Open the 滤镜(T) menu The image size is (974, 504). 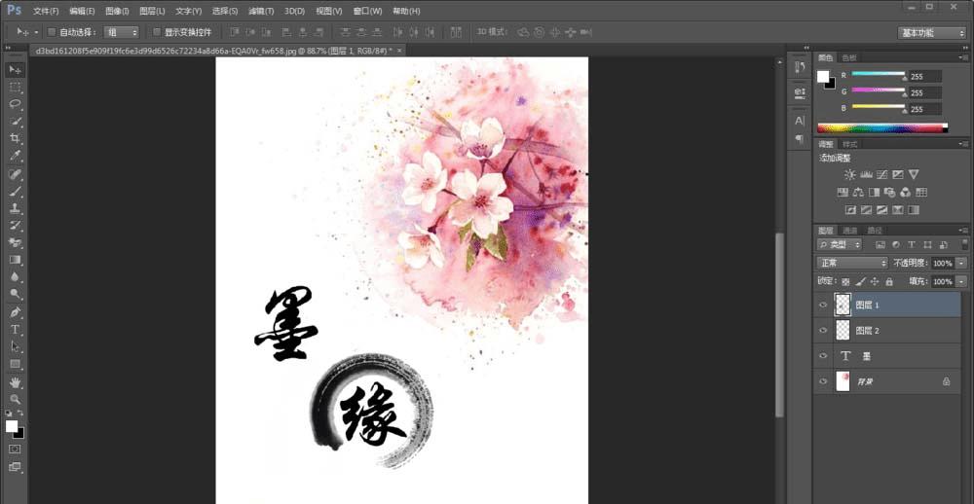tap(261, 11)
